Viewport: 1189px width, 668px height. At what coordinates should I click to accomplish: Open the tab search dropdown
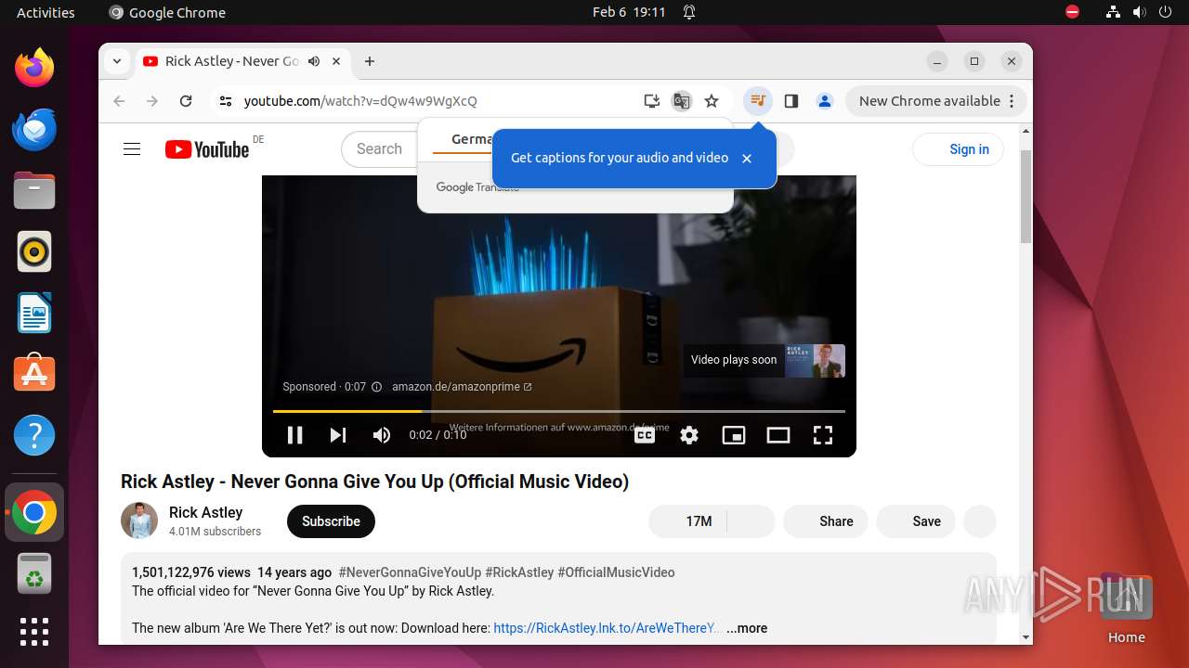tap(117, 61)
